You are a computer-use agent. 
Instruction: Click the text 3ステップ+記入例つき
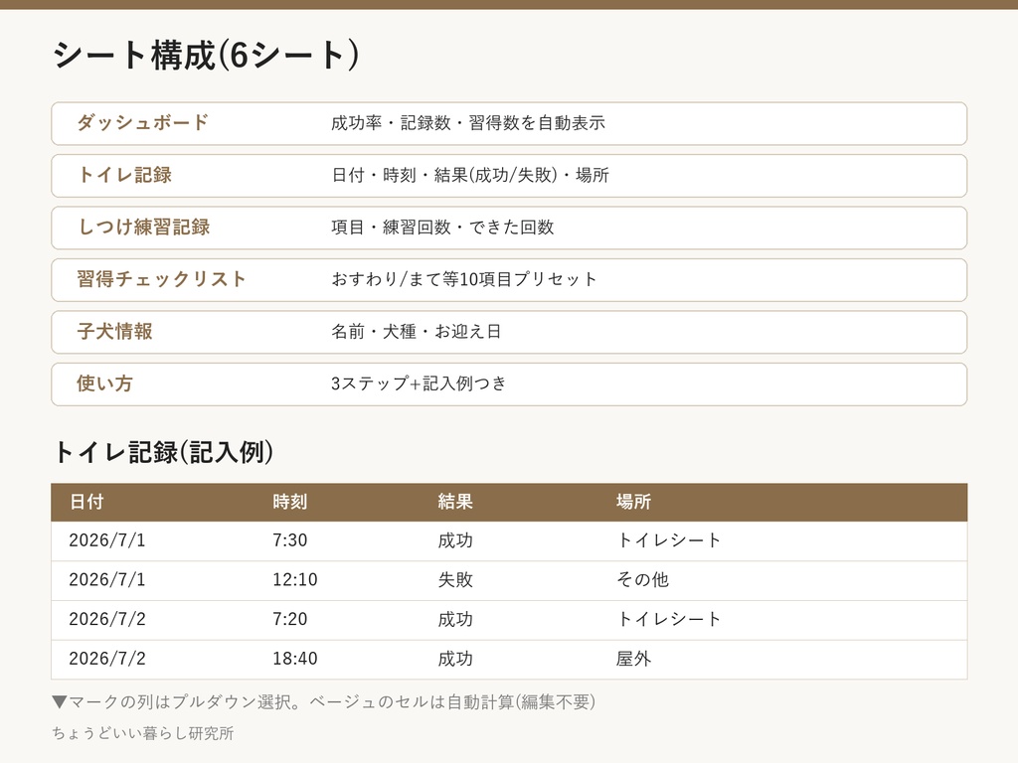419,384
